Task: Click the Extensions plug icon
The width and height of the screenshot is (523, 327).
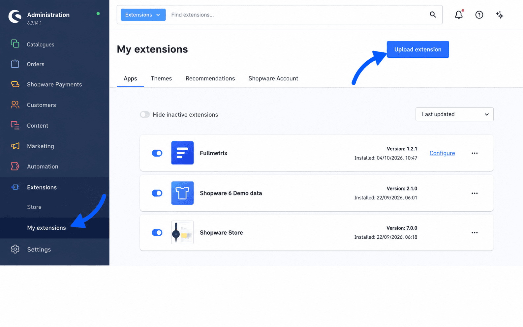Action: tap(15, 187)
